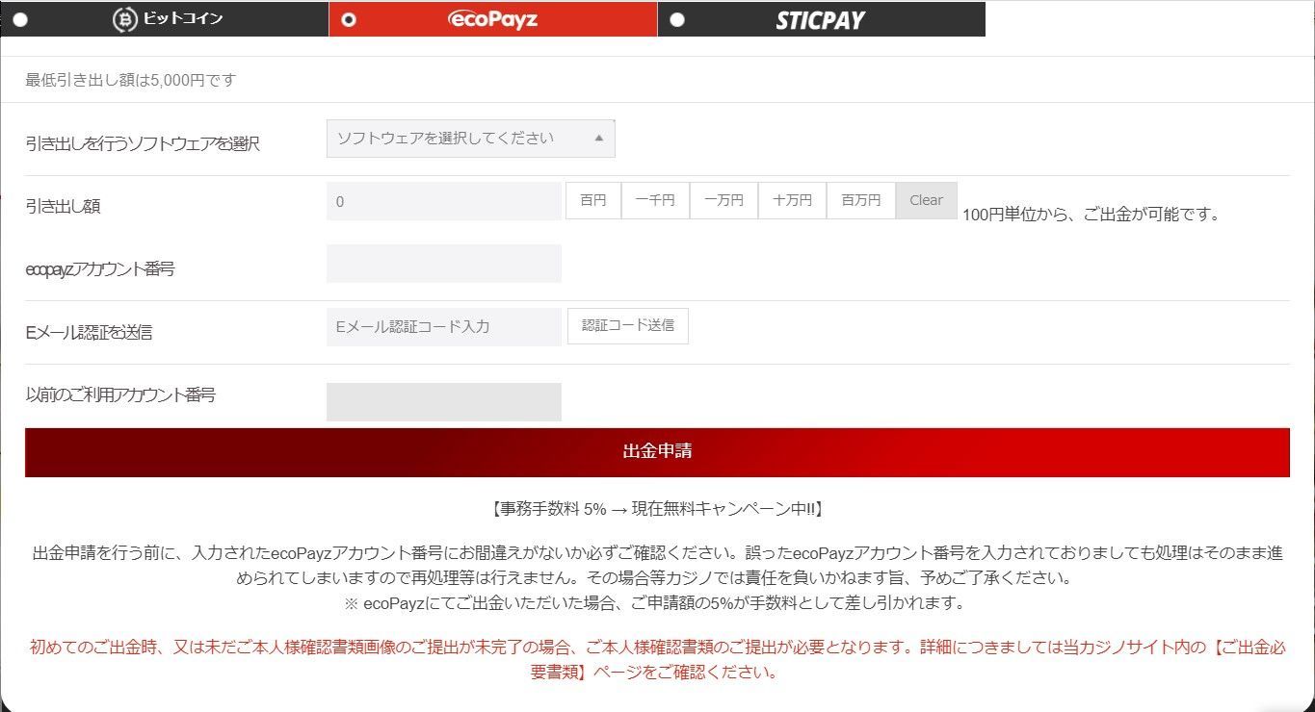Add 一万円 to the amount
Viewport: 1315px width, 712px height.
[x=723, y=201]
